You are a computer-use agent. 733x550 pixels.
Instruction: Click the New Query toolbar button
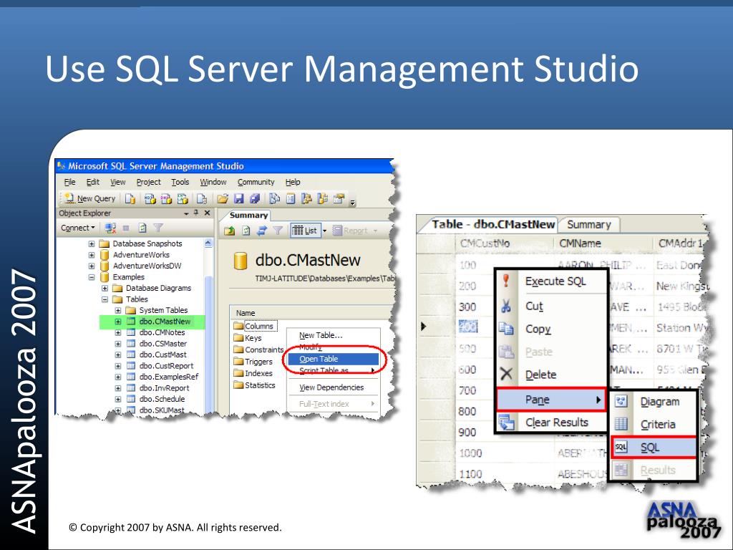point(90,198)
